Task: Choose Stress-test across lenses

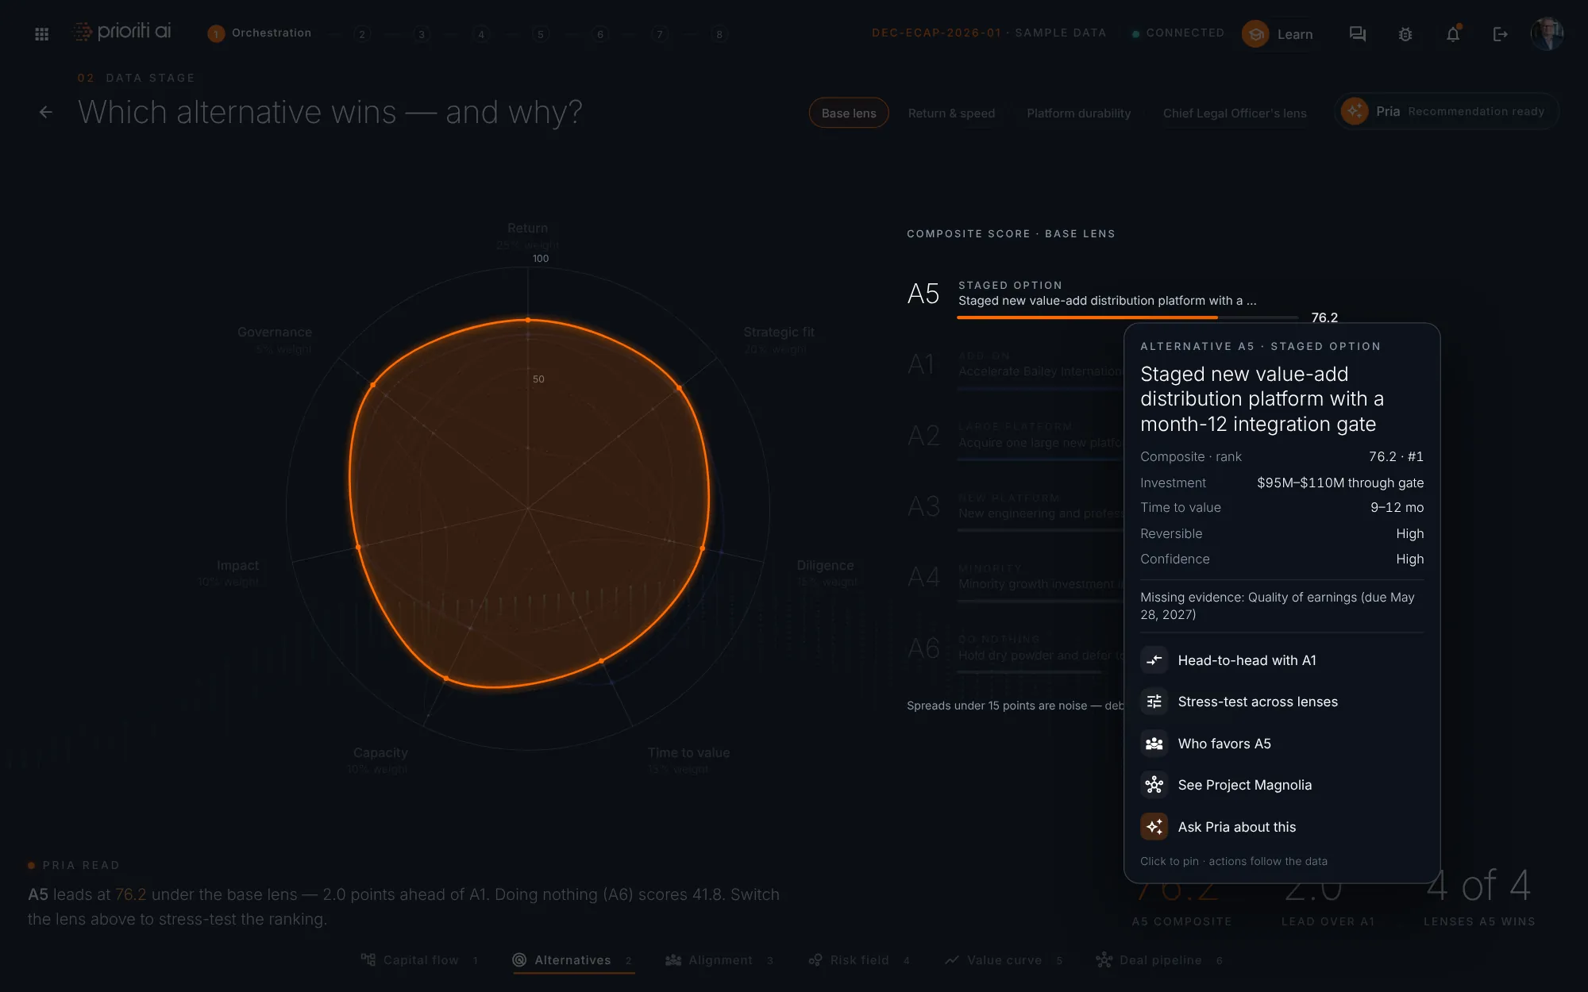Action: (x=1282, y=702)
